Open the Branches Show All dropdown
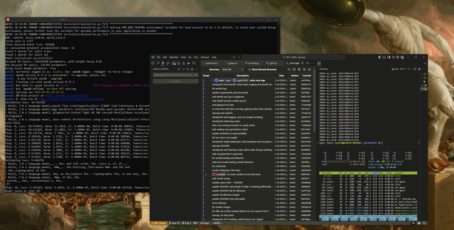454x230 pixels. click(232, 69)
